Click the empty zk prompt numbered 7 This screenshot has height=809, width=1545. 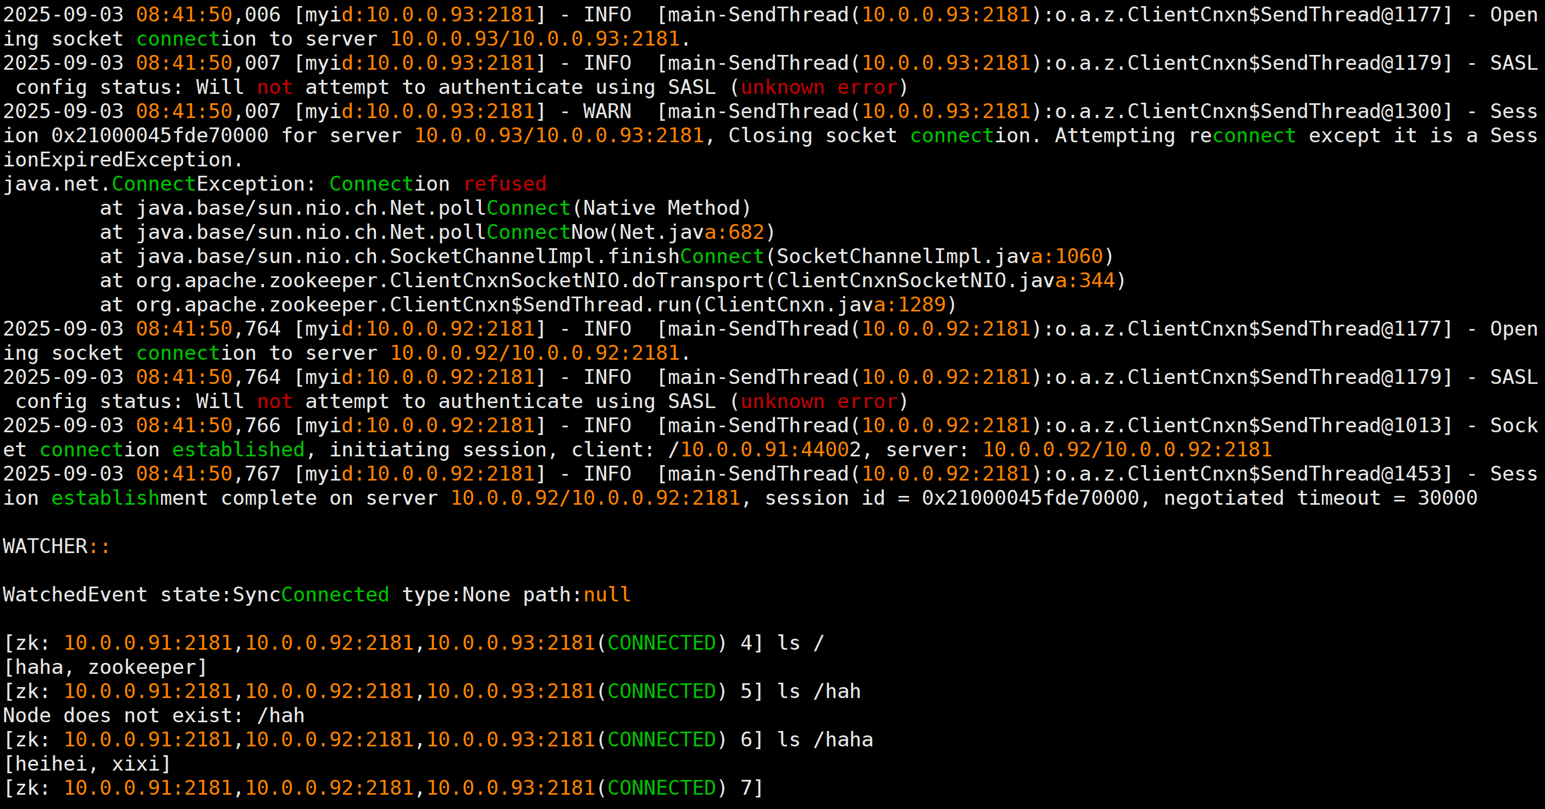click(383, 788)
